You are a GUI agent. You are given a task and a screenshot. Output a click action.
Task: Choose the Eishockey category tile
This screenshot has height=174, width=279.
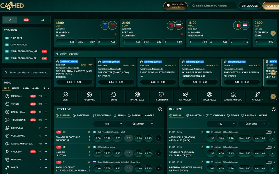coord(185,96)
